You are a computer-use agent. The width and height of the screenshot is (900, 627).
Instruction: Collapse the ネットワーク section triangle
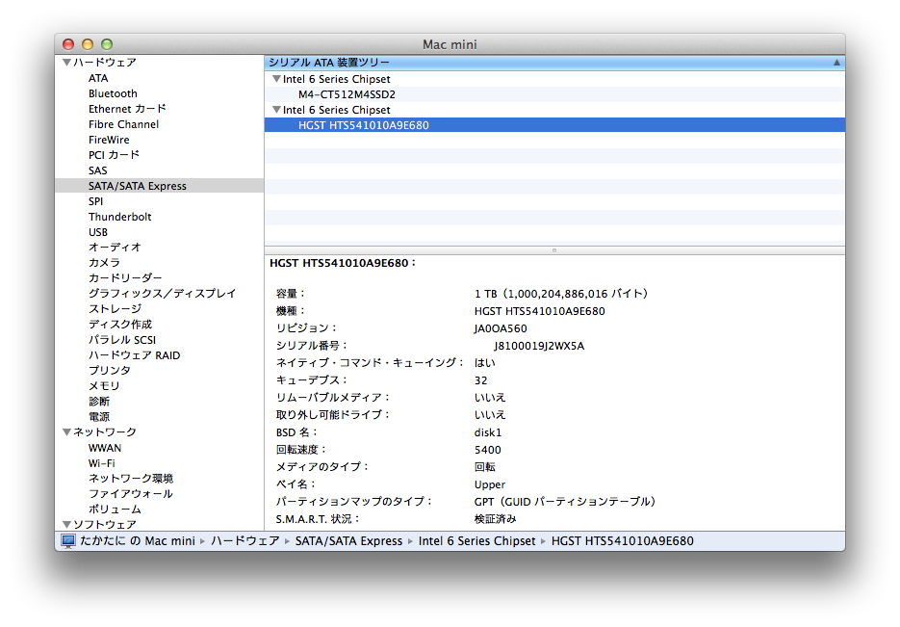click(x=66, y=432)
